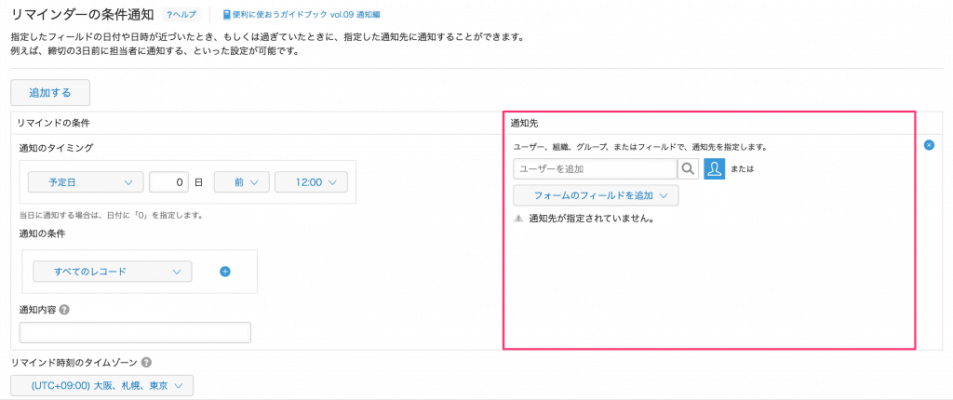This screenshot has height=400, width=953.
Task: Remove the reminder row with the x icon
Action: pos(929,145)
